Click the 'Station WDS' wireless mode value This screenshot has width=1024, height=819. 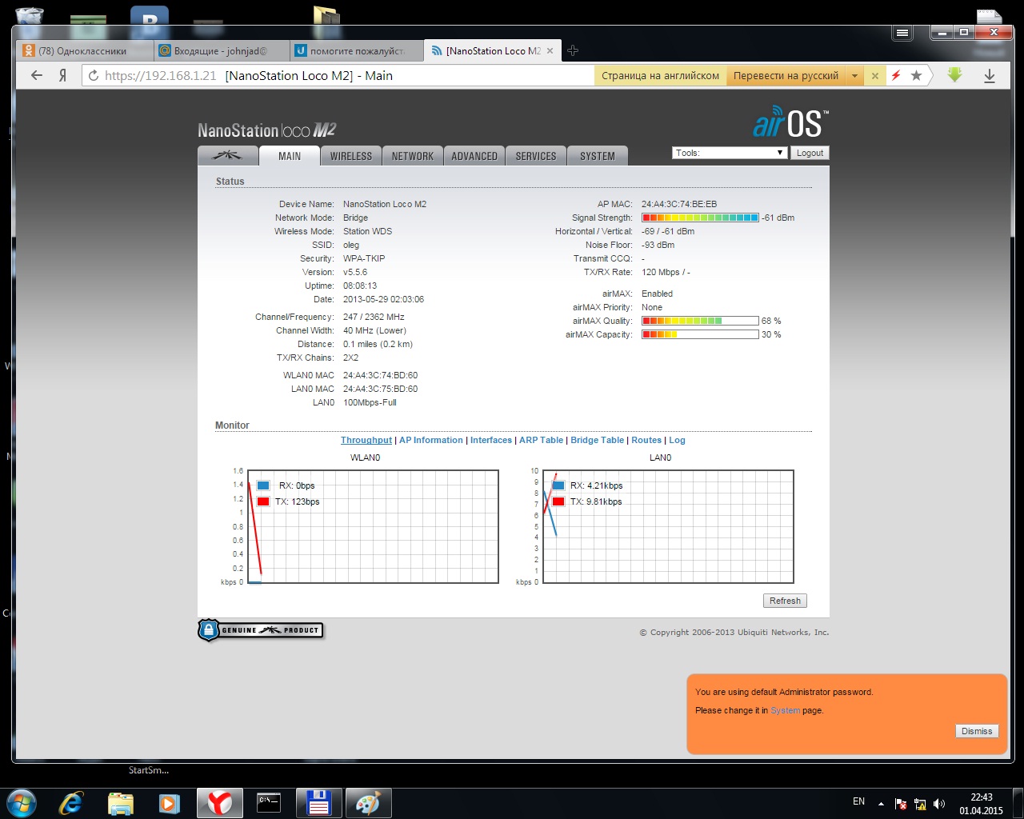click(367, 231)
